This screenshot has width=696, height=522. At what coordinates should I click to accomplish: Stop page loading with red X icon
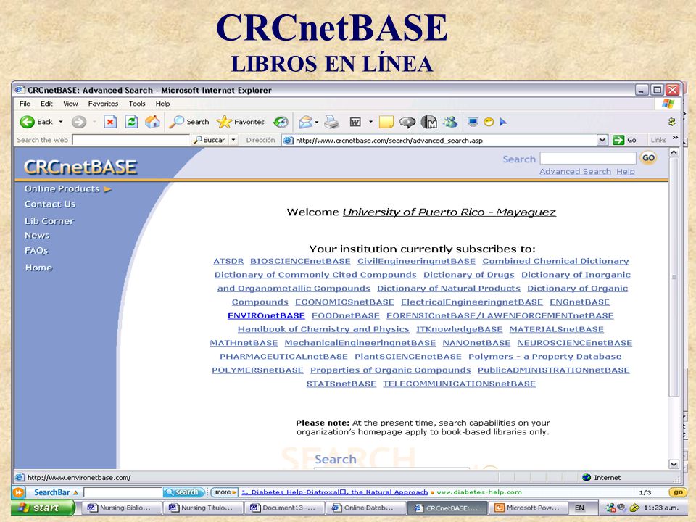(x=110, y=122)
